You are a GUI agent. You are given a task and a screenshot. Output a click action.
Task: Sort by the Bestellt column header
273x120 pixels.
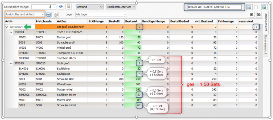(x=116, y=21)
